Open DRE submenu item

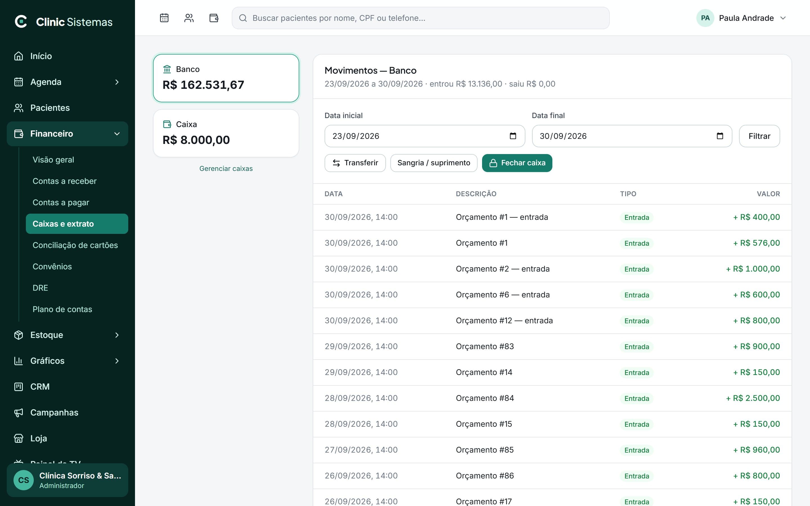[x=77, y=288]
